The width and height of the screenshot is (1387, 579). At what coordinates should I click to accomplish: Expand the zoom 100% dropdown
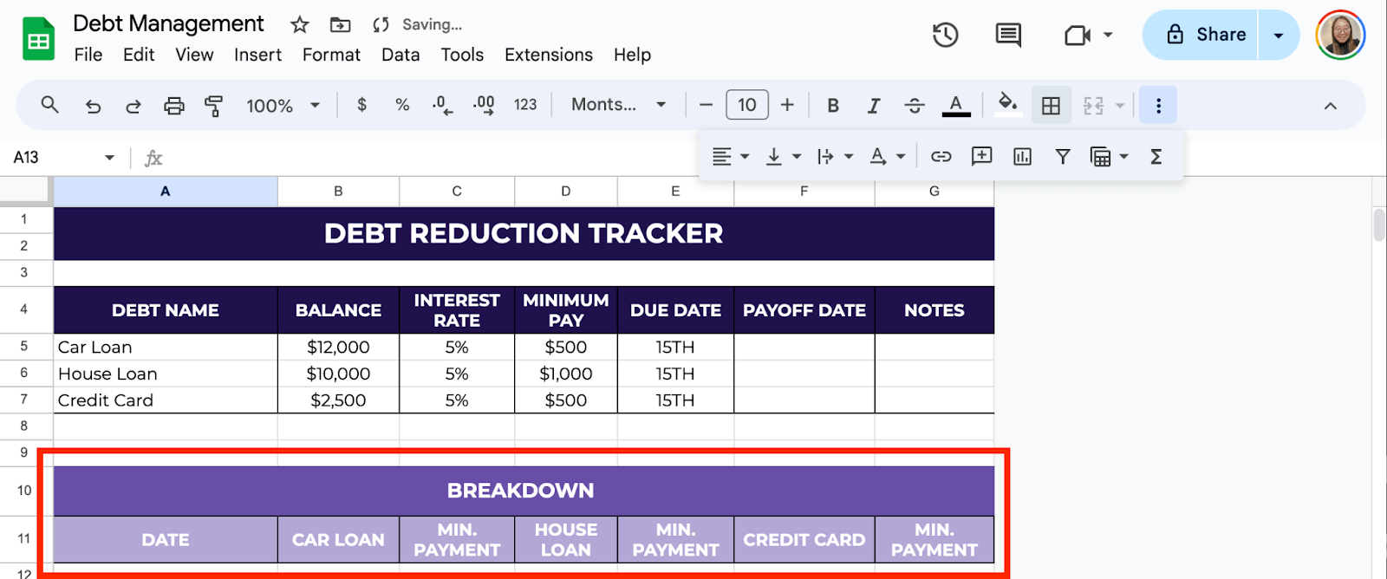coord(283,106)
